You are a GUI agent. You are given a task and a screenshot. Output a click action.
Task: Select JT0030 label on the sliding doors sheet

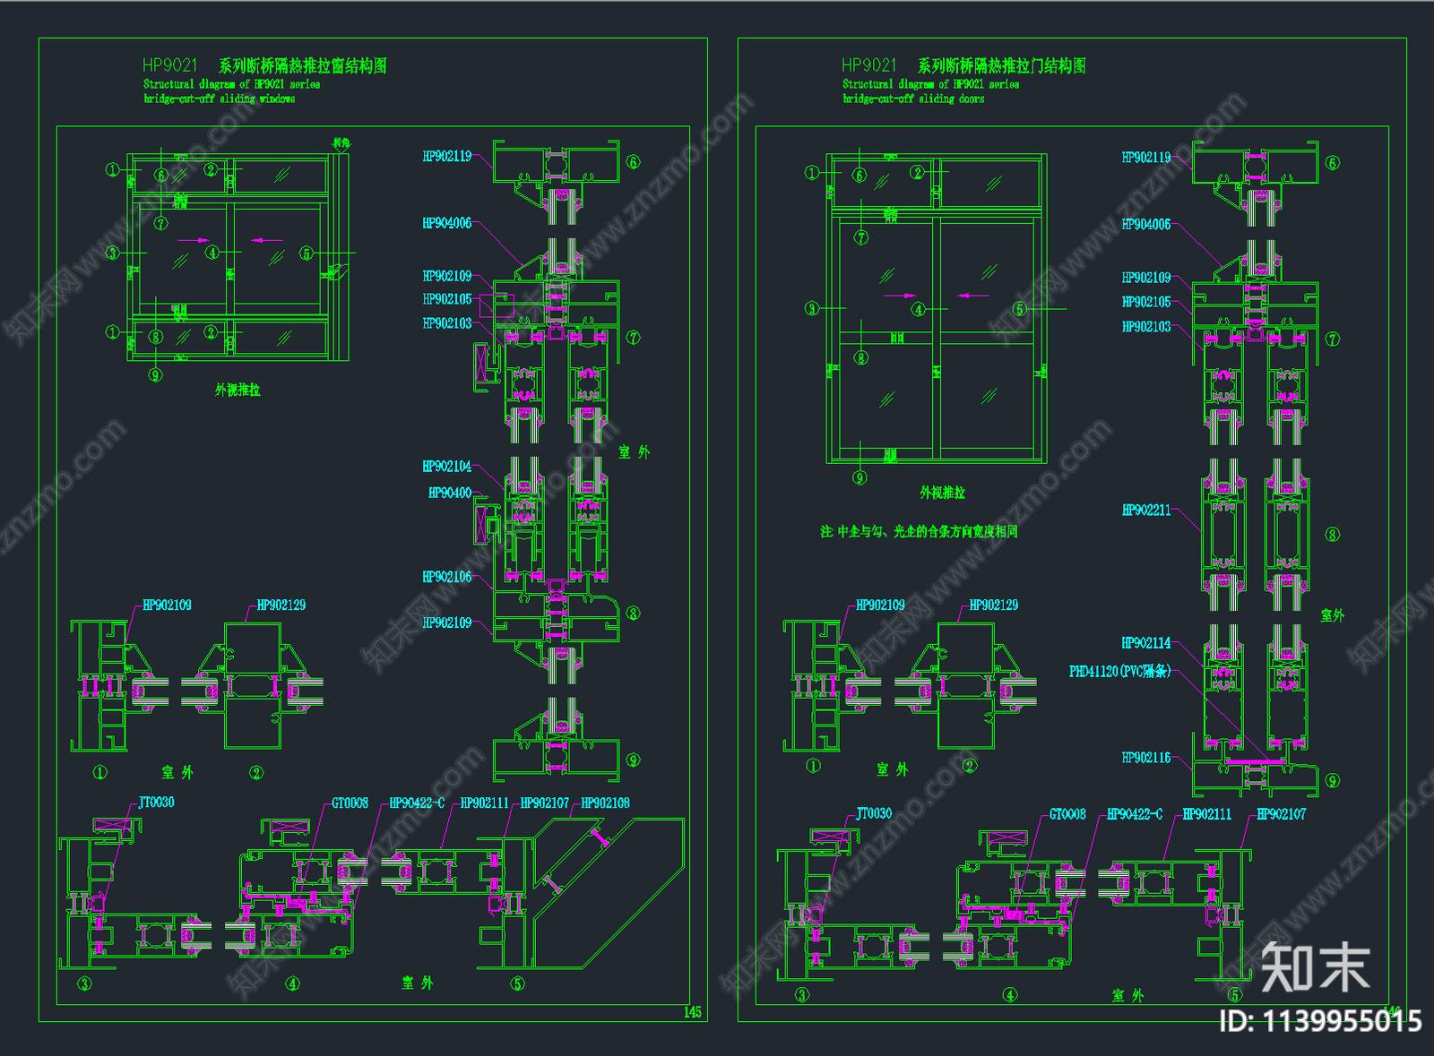(x=874, y=813)
